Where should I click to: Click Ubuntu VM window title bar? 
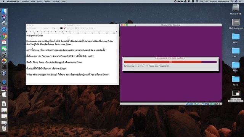[x=171, y=25]
